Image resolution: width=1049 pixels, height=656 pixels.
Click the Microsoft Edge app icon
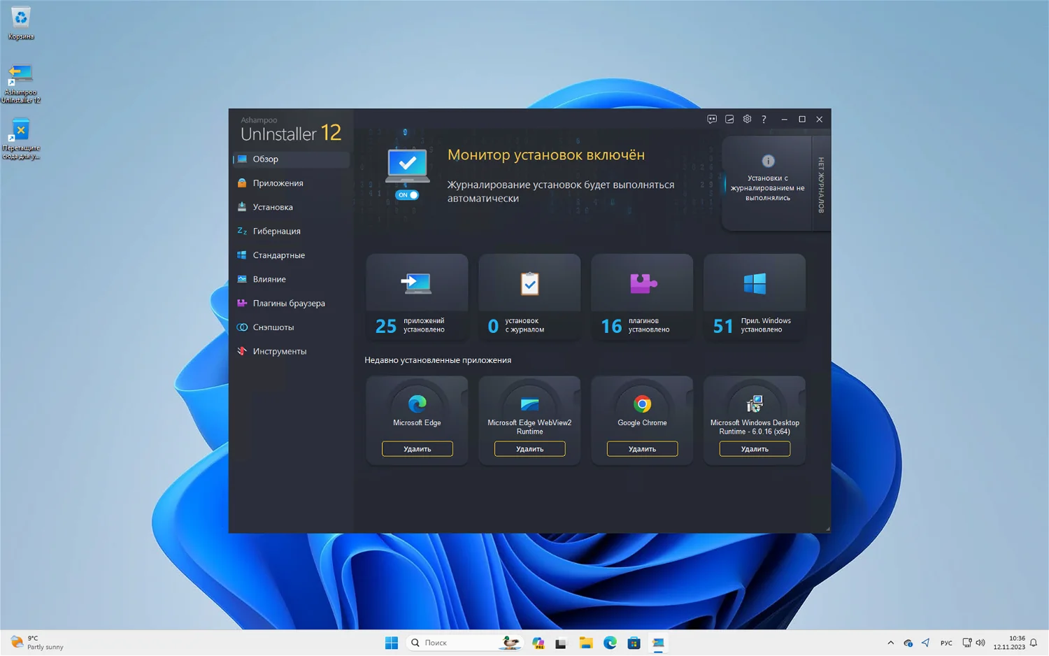(418, 404)
